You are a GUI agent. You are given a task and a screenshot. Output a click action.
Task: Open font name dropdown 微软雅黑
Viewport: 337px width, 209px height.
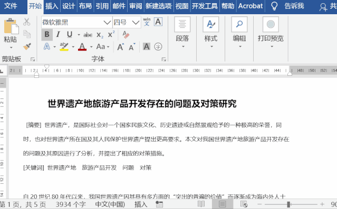[x=107, y=22]
